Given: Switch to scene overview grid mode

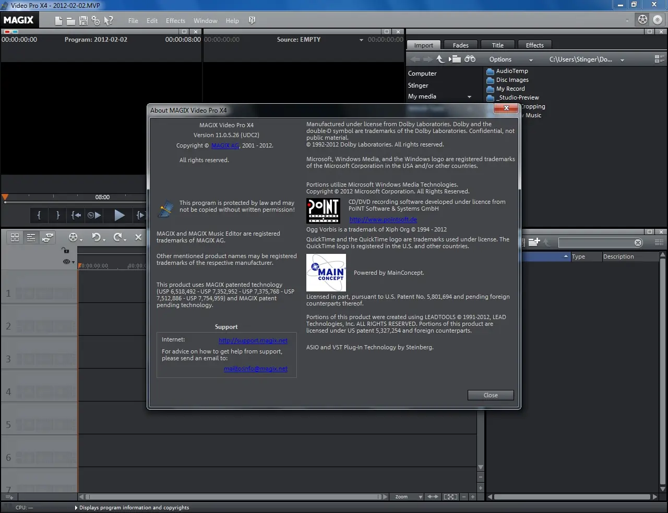Looking at the screenshot, I should coord(15,238).
